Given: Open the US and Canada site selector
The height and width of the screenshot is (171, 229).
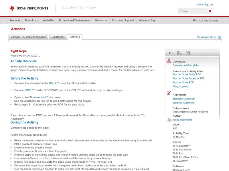Looking at the screenshot, I should [209, 21].
